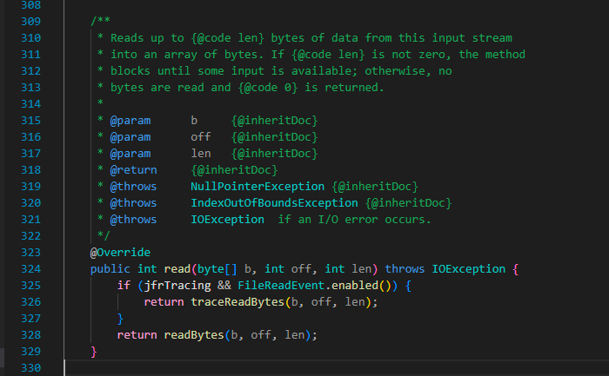Click the @Override annotation
The width and height of the screenshot is (609, 376).
coord(120,253)
